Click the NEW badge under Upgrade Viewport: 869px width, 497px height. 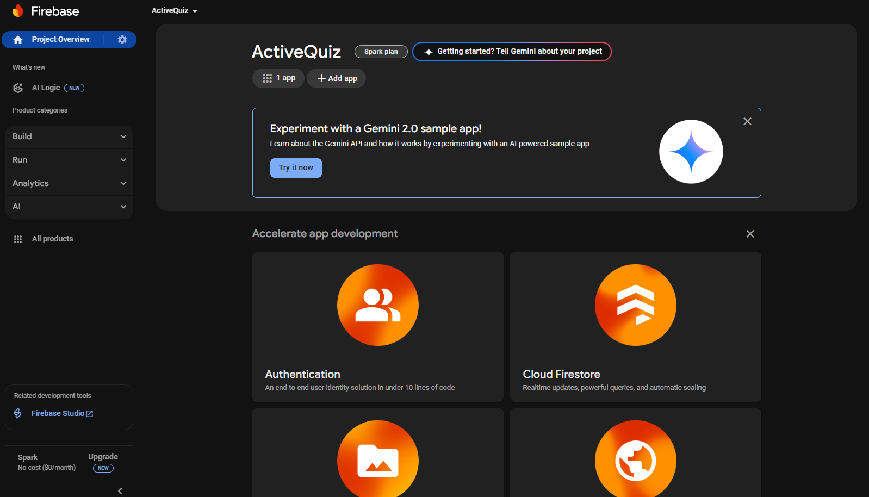pos(103,468)
